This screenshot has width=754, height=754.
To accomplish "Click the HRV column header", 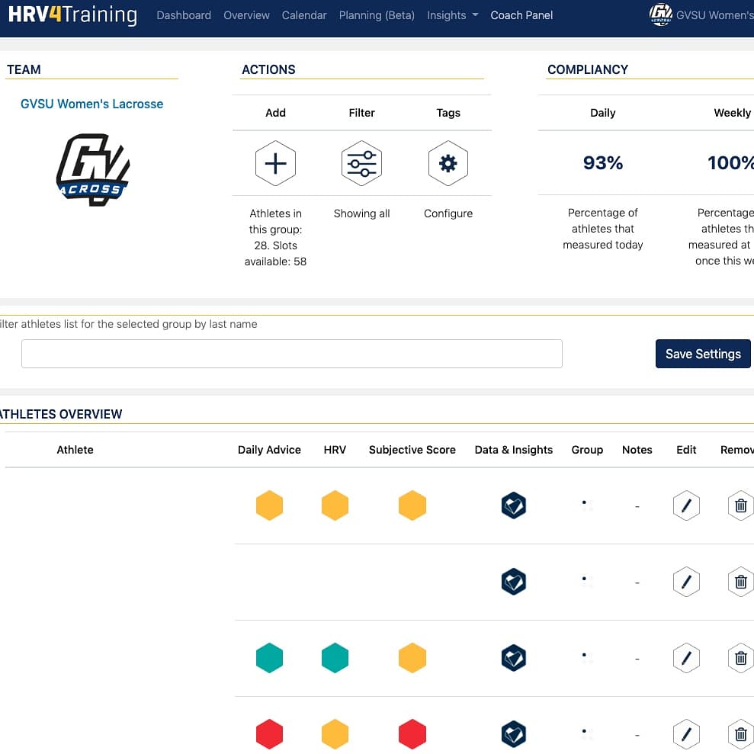I will 335,450.
